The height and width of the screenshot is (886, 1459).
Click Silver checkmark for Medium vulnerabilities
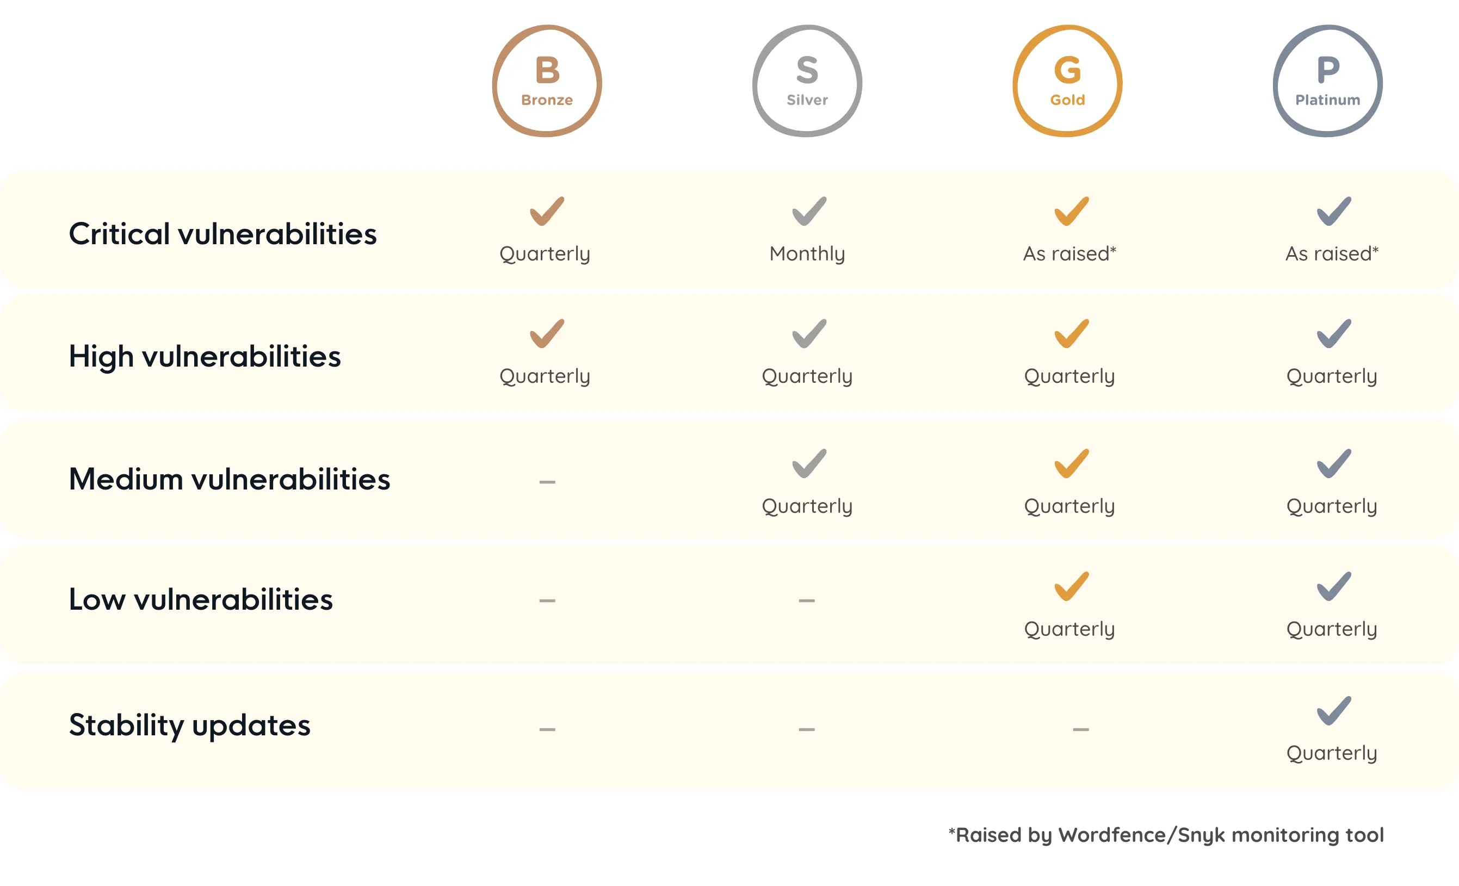[x=809, y=463]
